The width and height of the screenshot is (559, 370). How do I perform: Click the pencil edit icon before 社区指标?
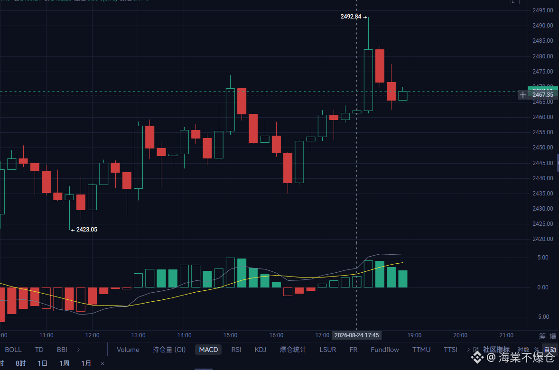coord(476,350)
